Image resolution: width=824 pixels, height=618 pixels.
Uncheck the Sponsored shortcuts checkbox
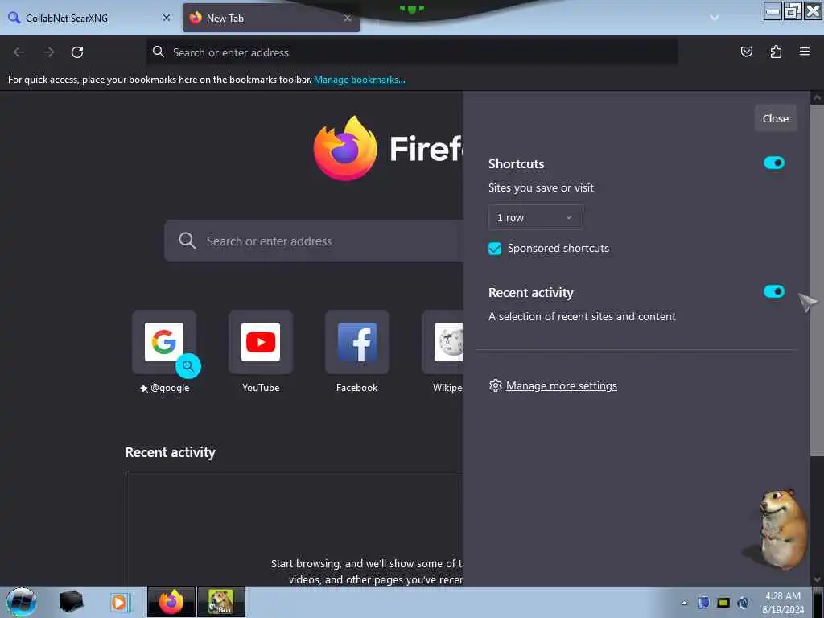coord(495,249)
